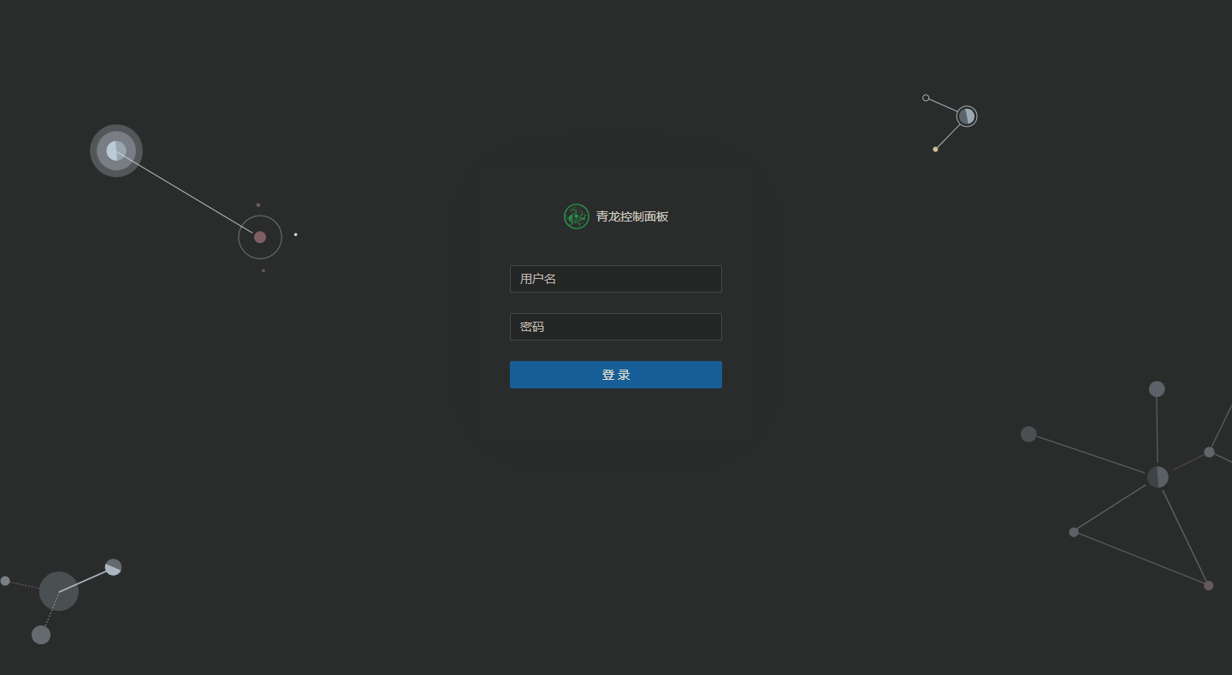Click the leftmost vertex of the bottom-right web
The height and width of the screenshot is (675, 1232).
[1028, 434]
